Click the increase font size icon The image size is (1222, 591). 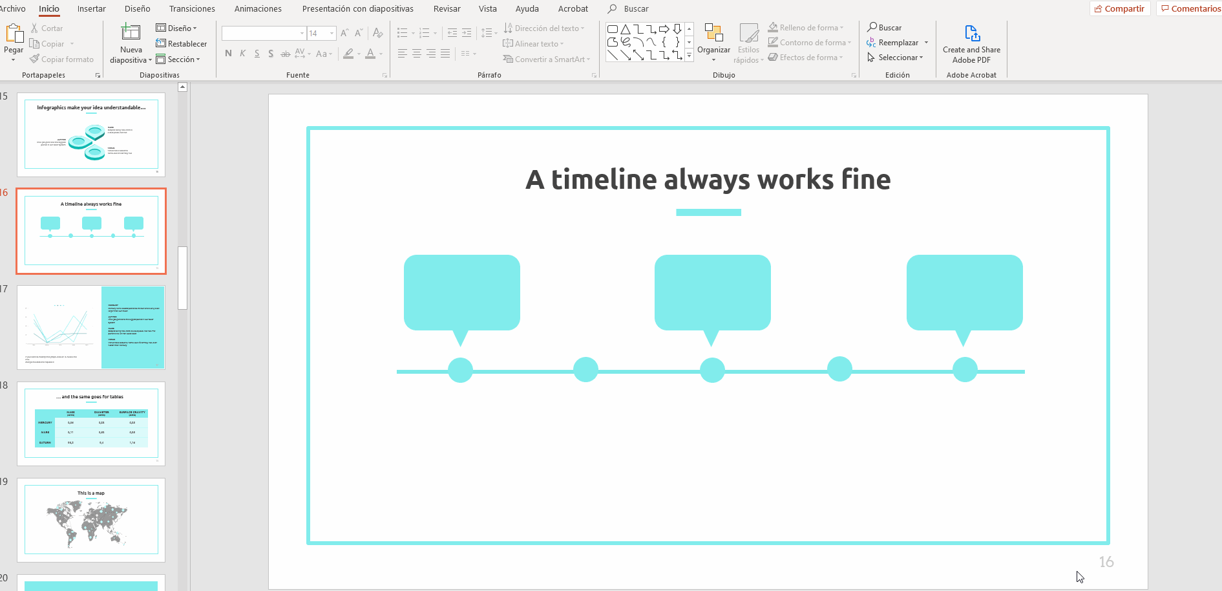(x=344, y=33)
